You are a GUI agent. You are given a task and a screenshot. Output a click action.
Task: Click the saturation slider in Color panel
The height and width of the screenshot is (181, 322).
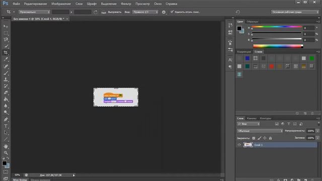[277, 33]
